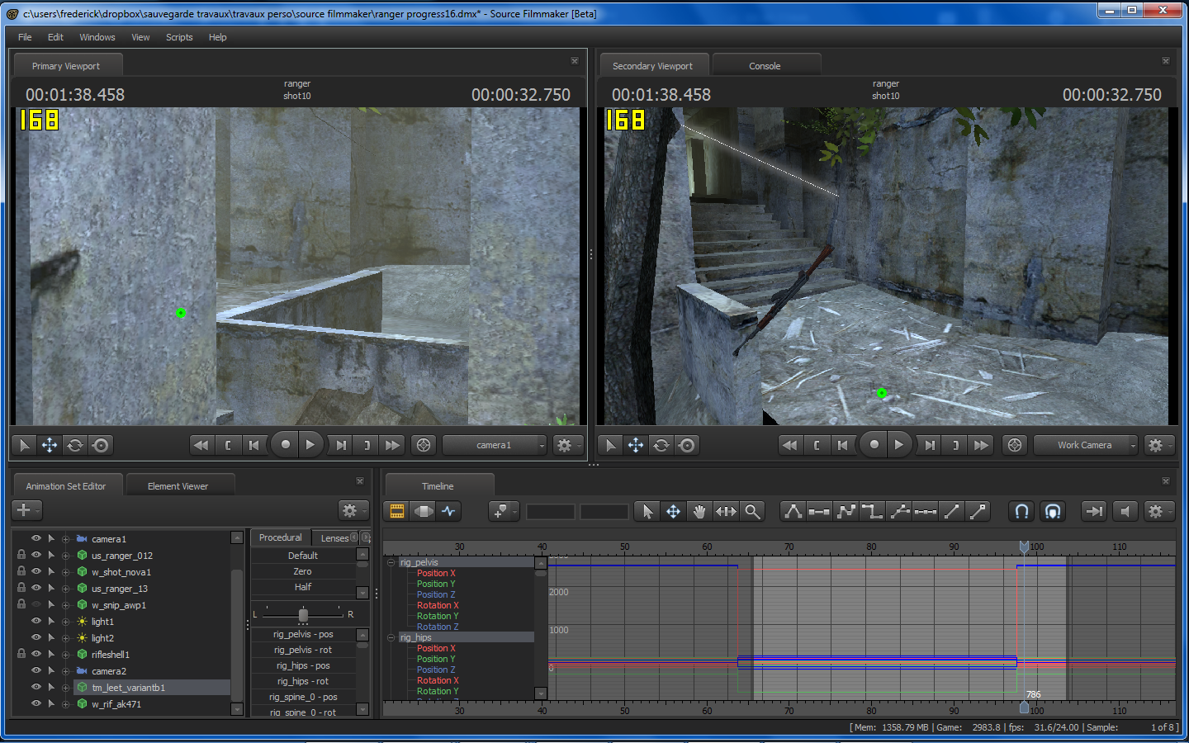
Task: Click the speaker mute icon in timeline
Action: click(x=1125, y=512)
